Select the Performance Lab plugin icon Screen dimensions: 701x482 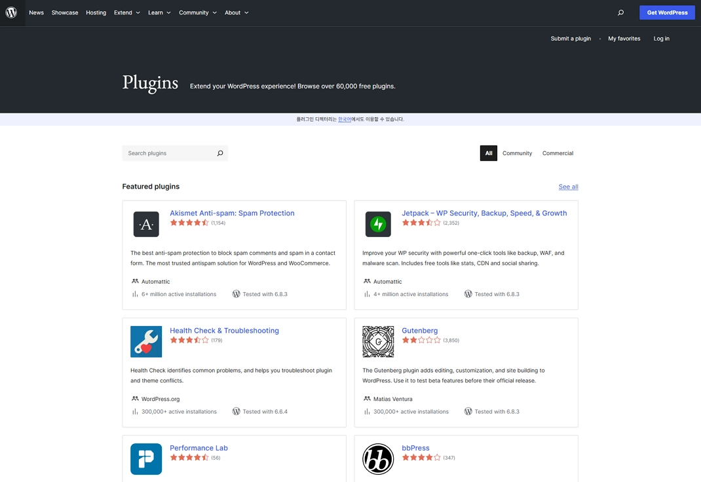point(146,458)
